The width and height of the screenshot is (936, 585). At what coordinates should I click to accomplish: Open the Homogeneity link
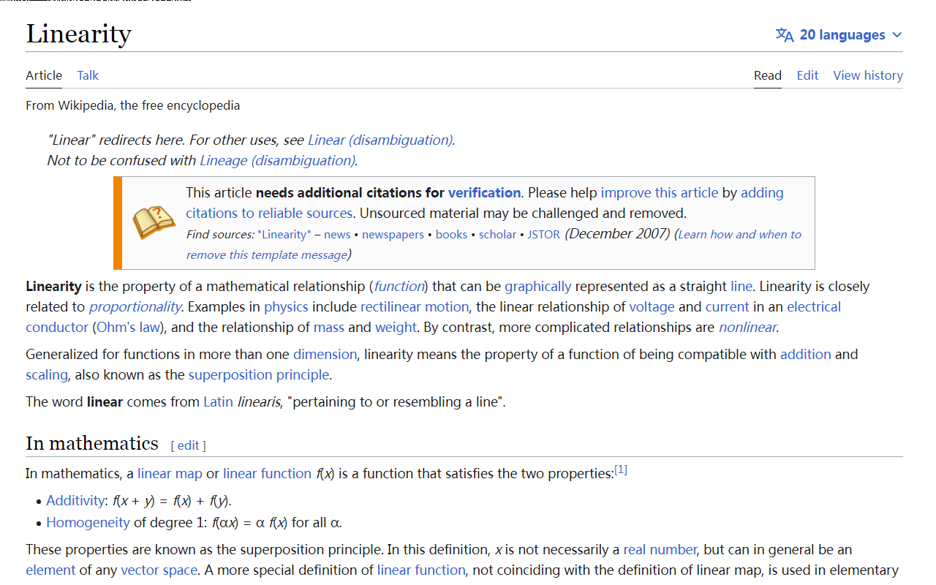[88, 522]
